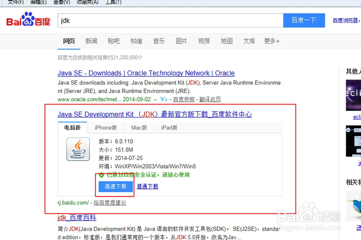Click the 普通下载 link
Image resolution: width=361 pixels, height=240 pixels.
(148, 186)
